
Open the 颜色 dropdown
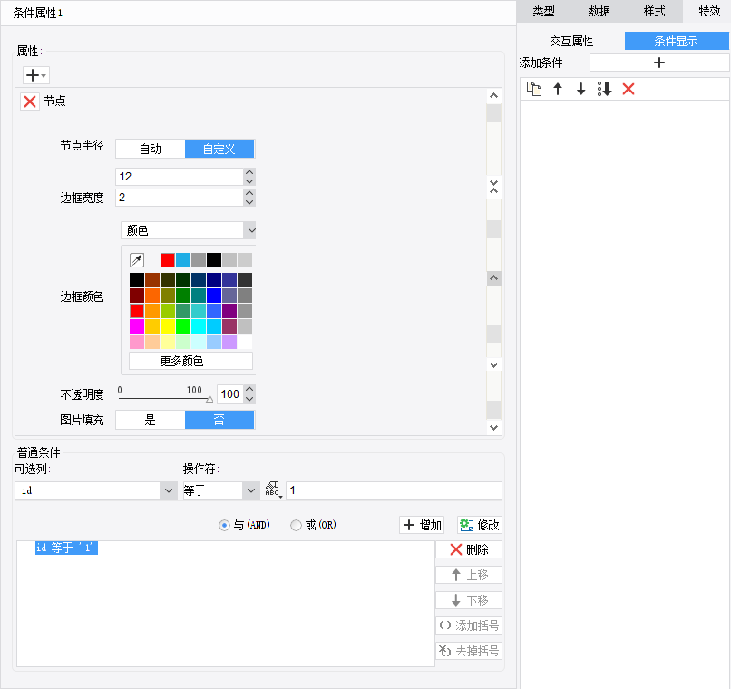click(x=189, y=230)
